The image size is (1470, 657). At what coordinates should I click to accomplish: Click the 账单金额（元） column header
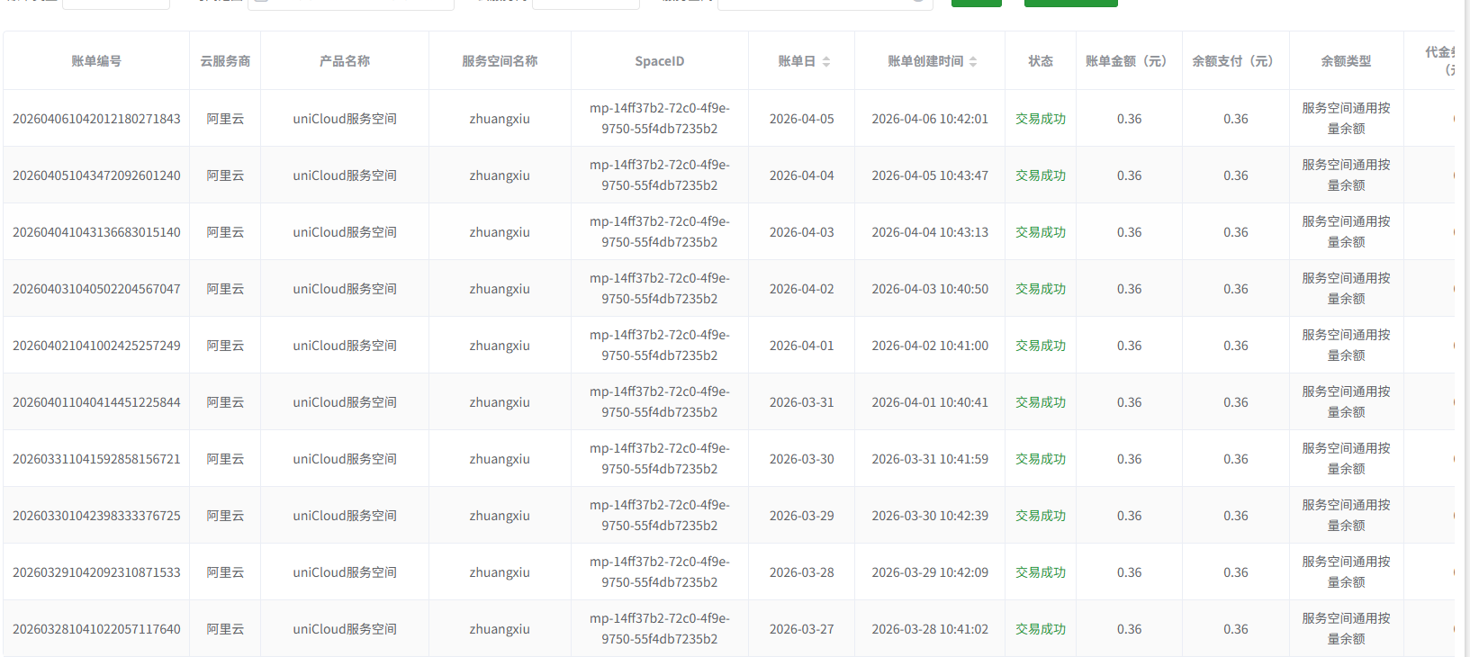(1129, 61)
